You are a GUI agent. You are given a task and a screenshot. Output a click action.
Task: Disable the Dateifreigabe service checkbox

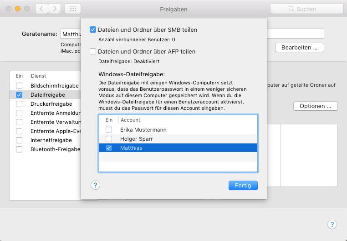[19, 95]
